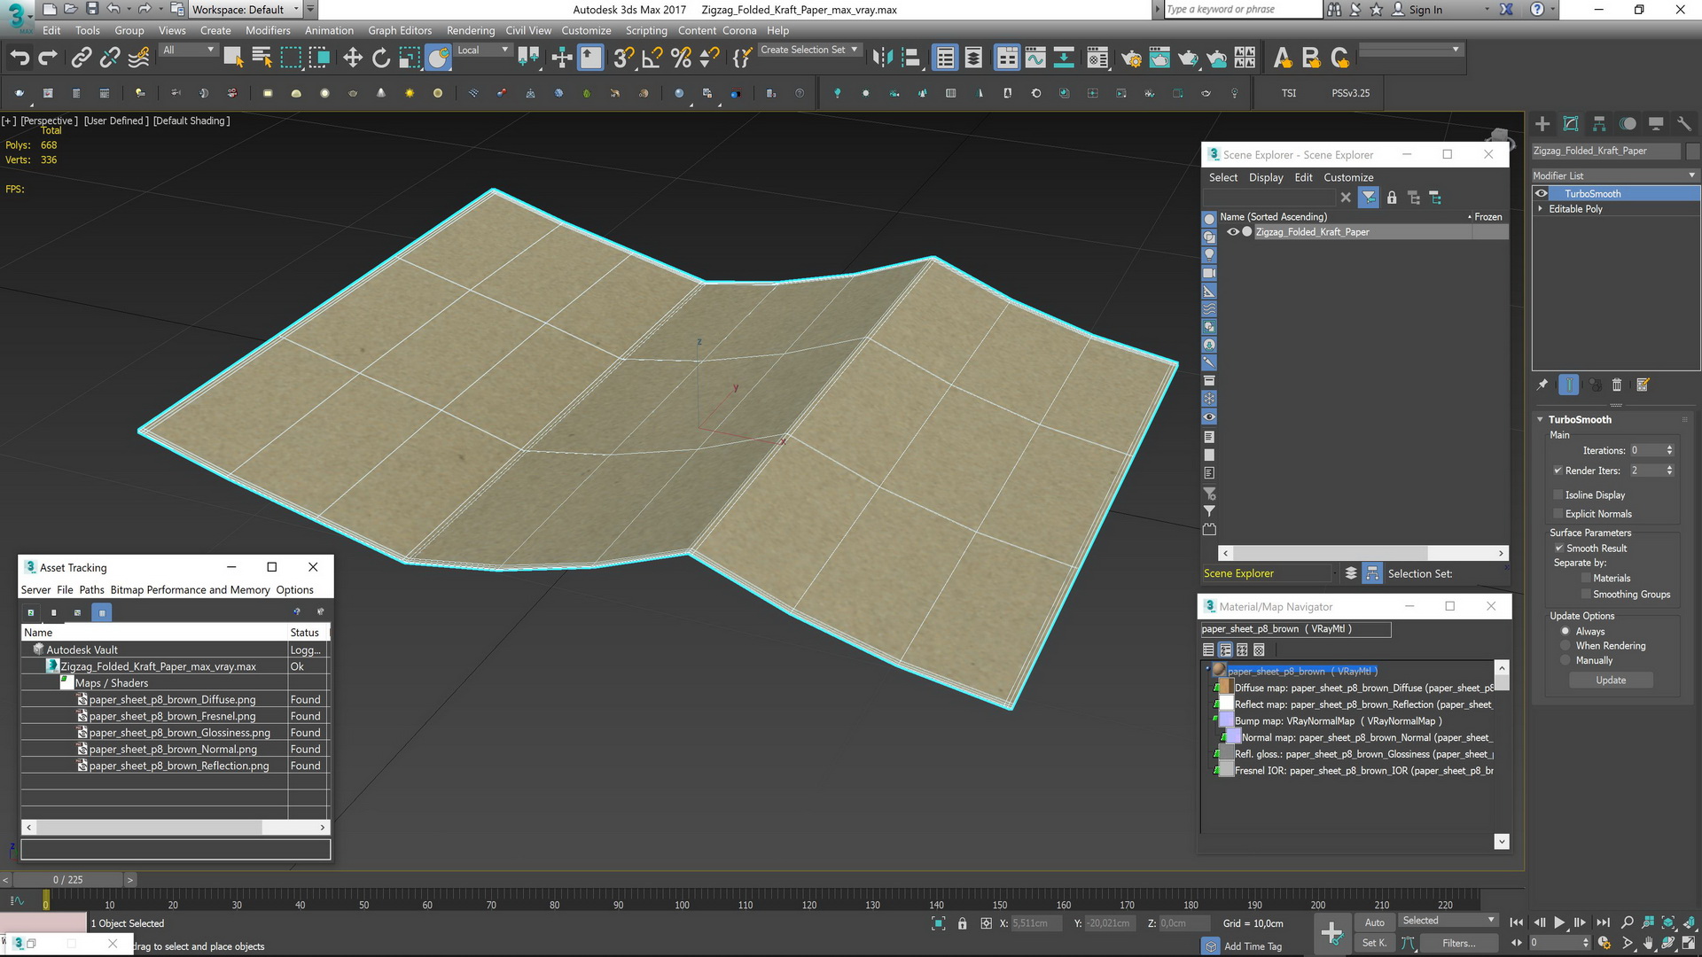Click the Always radio button under Update Options
Viewport: 1702px width, 957px height.
[1567, 630]
